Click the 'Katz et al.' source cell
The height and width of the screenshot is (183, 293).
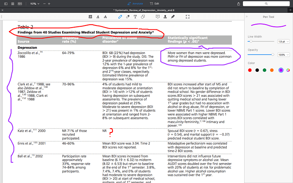[x=31, y=131]
